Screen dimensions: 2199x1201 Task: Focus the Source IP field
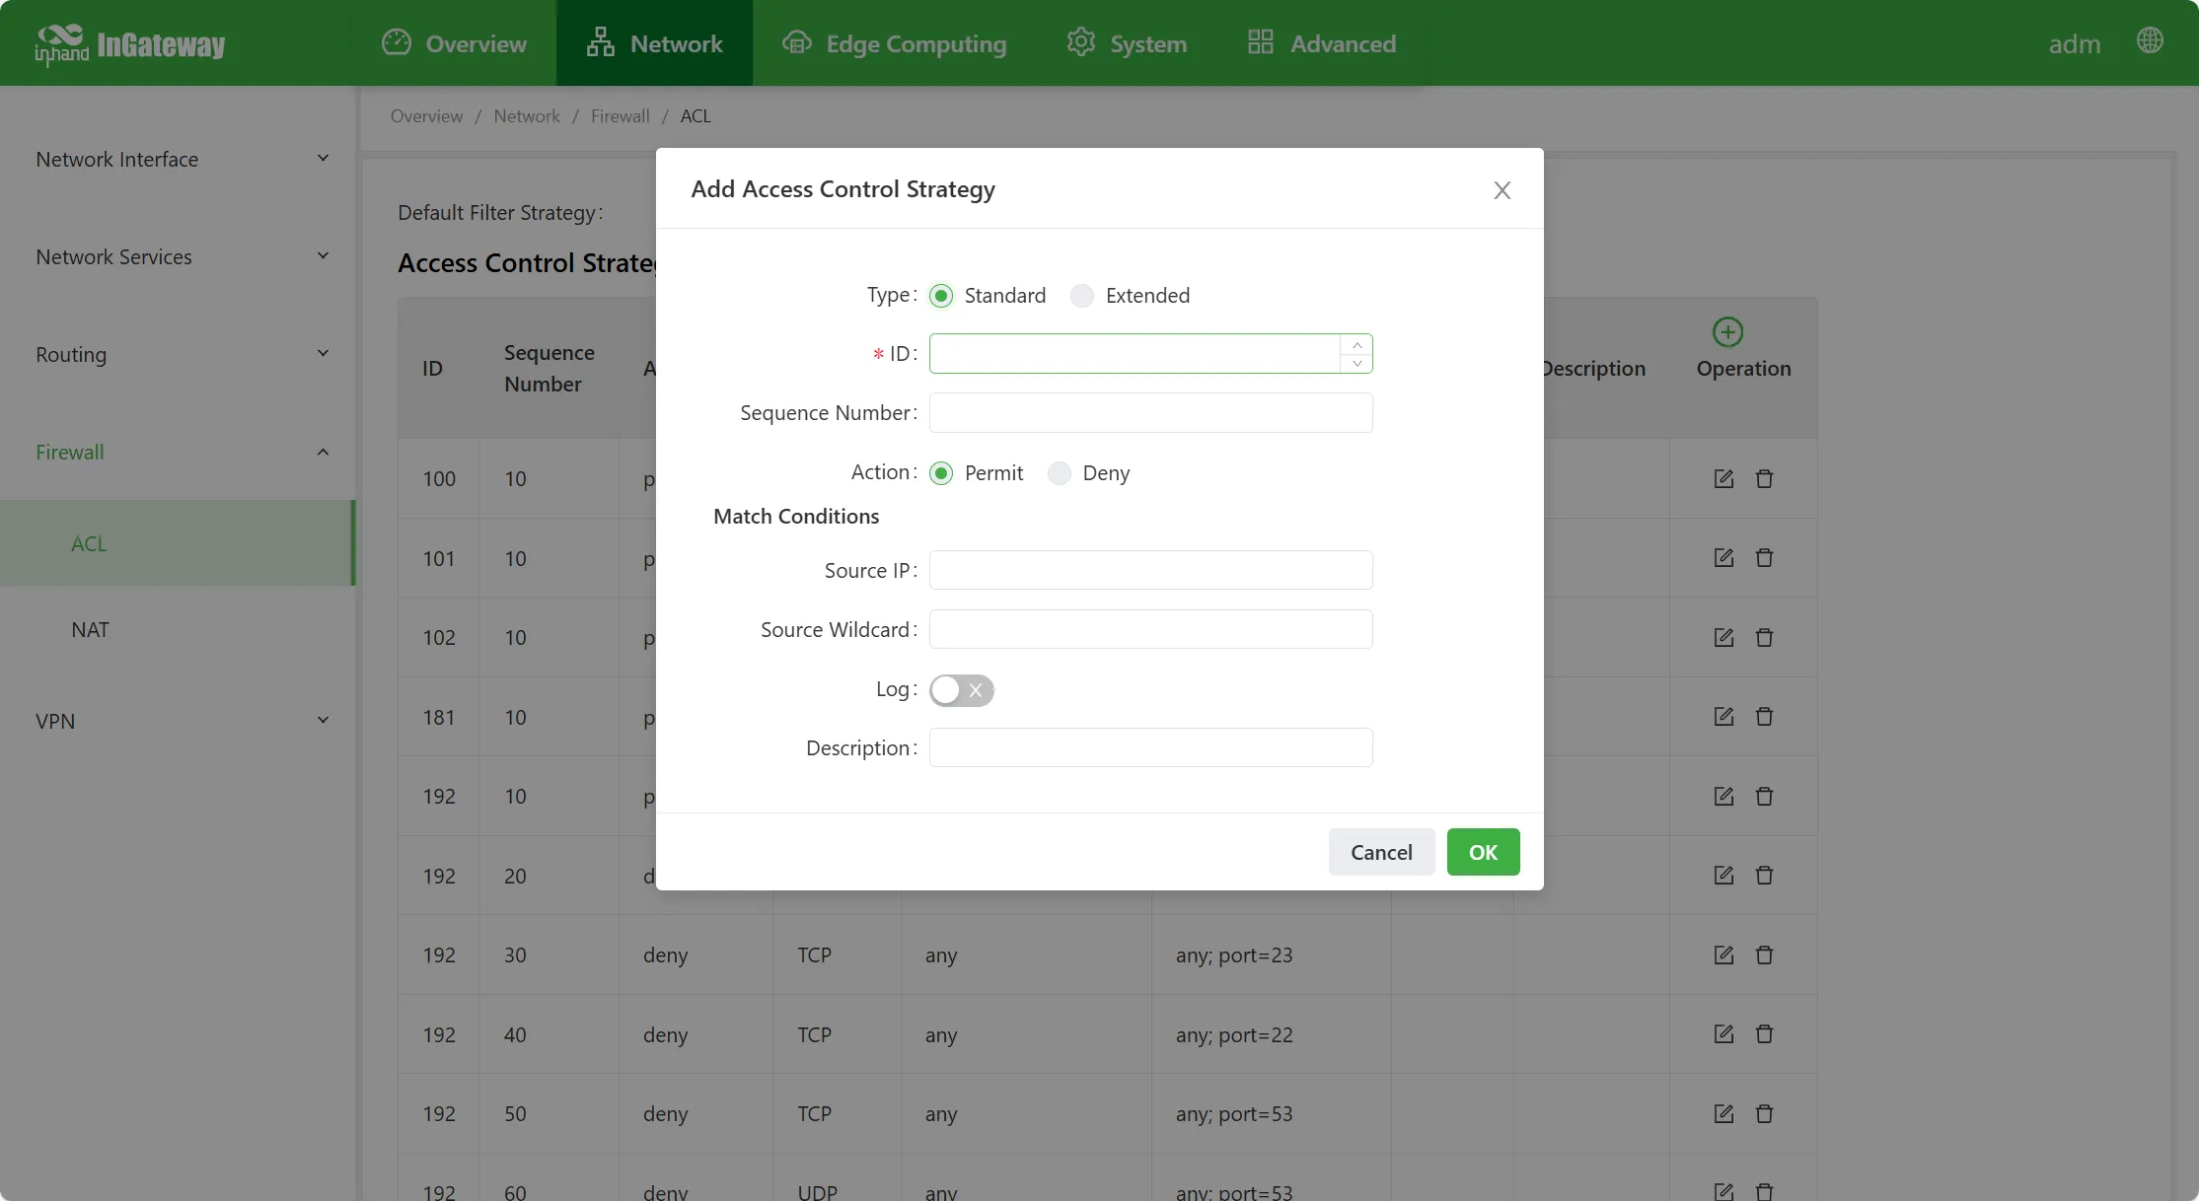tap(1150, 570)
